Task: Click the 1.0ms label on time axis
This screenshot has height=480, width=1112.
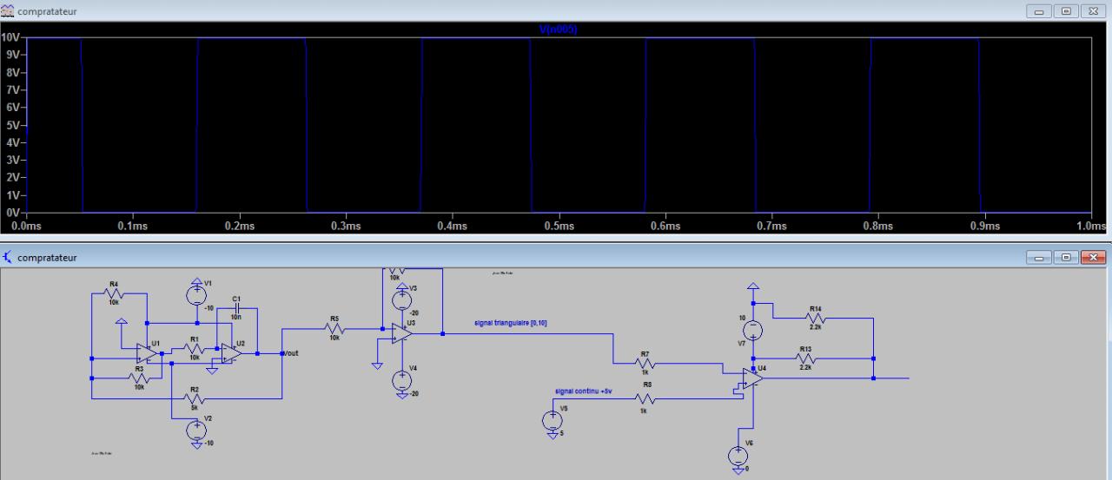Action: coord(1091,226)
